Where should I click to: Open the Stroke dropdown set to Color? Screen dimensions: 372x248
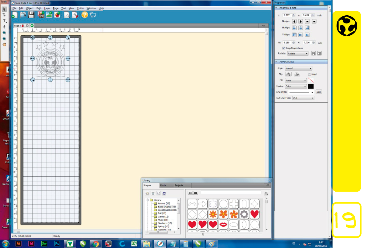(296, 86)
